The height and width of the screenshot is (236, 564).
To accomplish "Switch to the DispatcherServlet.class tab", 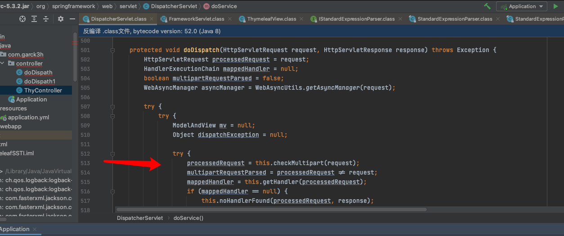I will click(119, 19).
